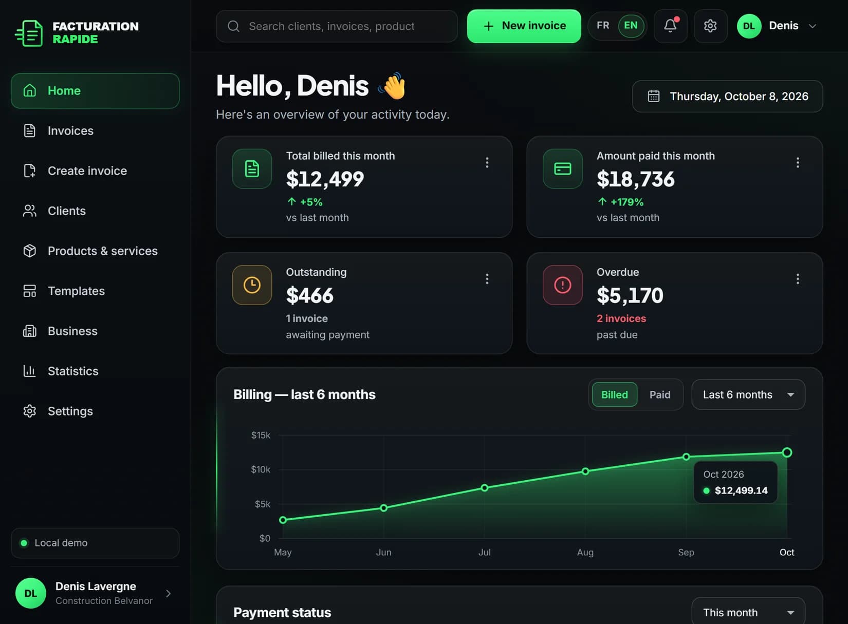Click the clock icon on Outstanding card

[252, 285]
